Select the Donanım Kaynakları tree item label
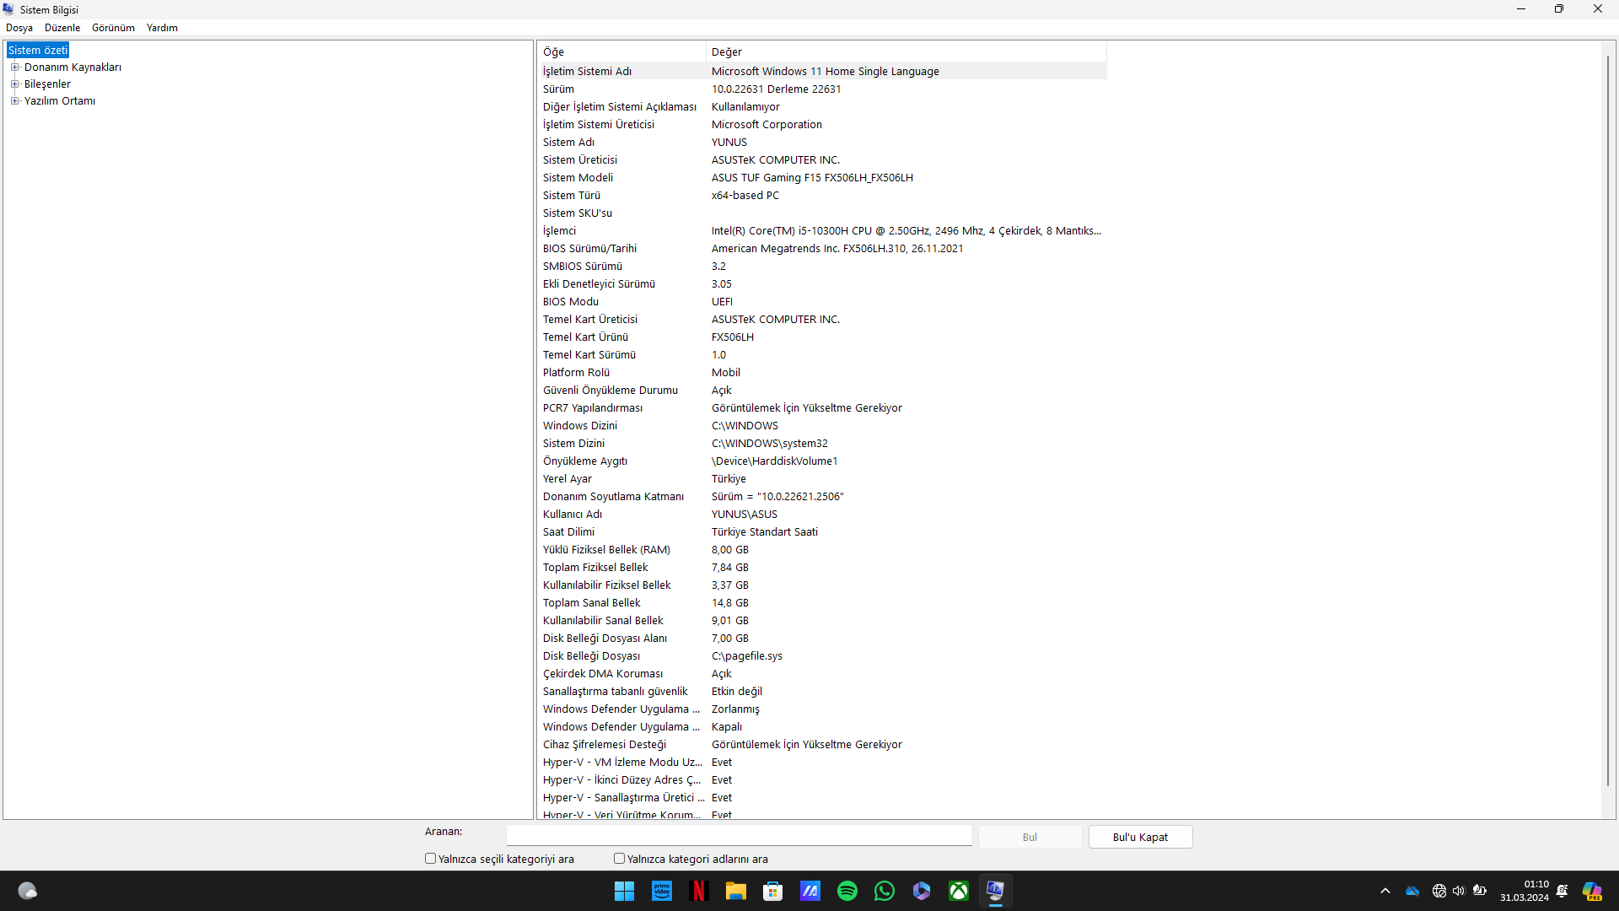 coord(73,67)
